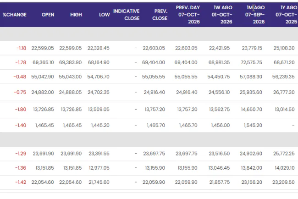Select the -1.42 percent change value
The width and height of the screenshot is (298, 199).
point(21,182)
